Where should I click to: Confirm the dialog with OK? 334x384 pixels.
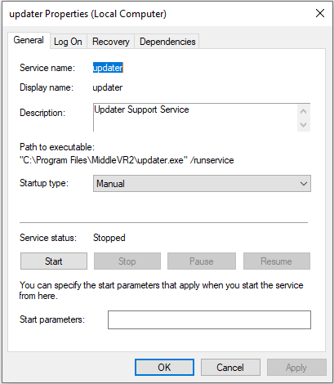[x=164, y=368]
